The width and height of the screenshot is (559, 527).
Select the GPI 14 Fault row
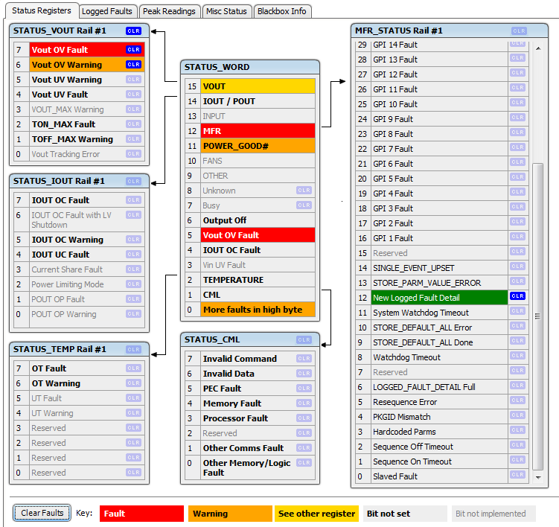[442, 45]
